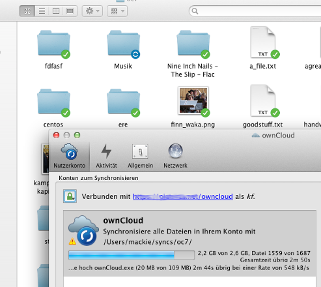Viewport: 321px width, 287px height.
Task: Click the Finder search field
Action: (256, 11)
